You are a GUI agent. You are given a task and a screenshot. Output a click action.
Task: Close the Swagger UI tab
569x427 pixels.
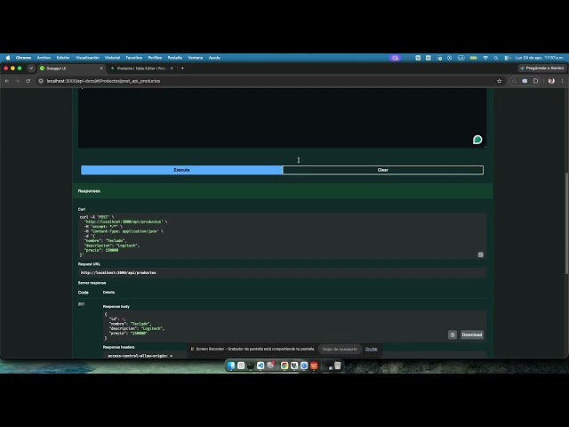click(101, 68)
